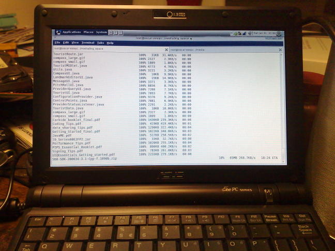Close the first terminal tab
The width and height of the screenshot is (335, 251).
point(166,50)
